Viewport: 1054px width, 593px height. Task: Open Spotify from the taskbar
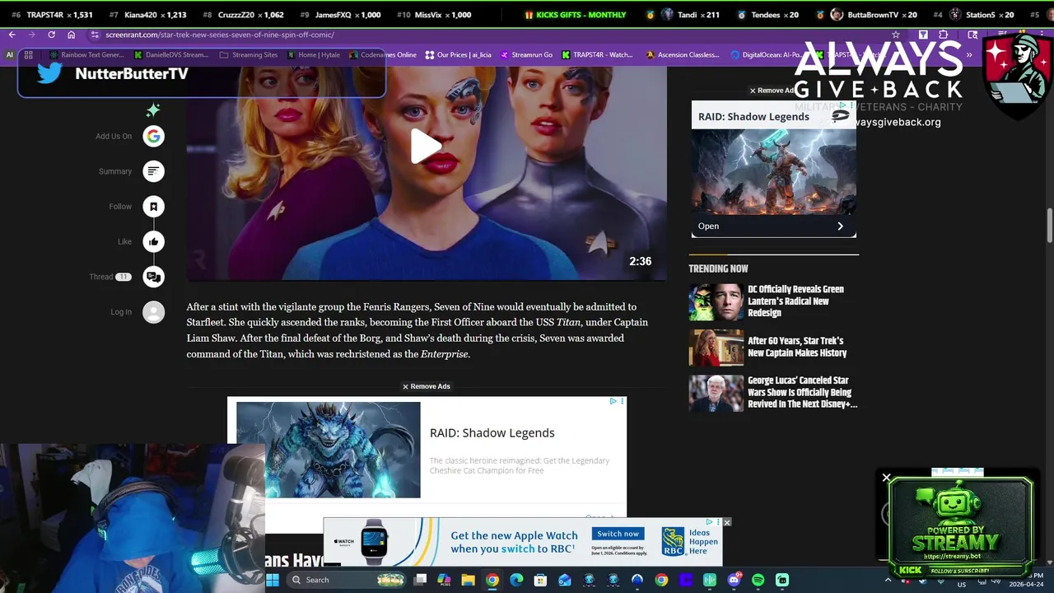tap(758, 580)
